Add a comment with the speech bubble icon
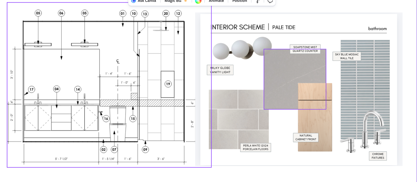Image resolution: width=417 pixels, height=182 pixels. click(x=270, y=2)
